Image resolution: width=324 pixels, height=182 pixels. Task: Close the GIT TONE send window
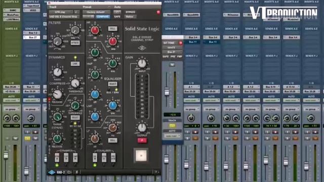pos(180,43)
